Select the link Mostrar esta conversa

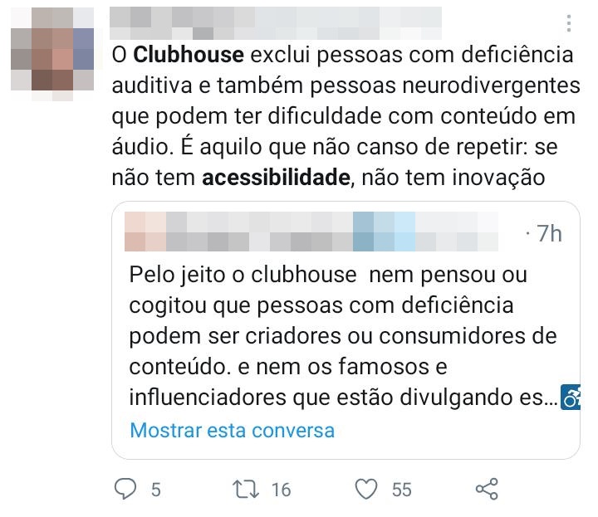point(233,431)
